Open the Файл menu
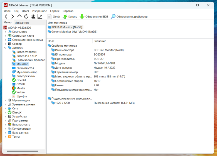The image size is (217, 156). (7, 11)
